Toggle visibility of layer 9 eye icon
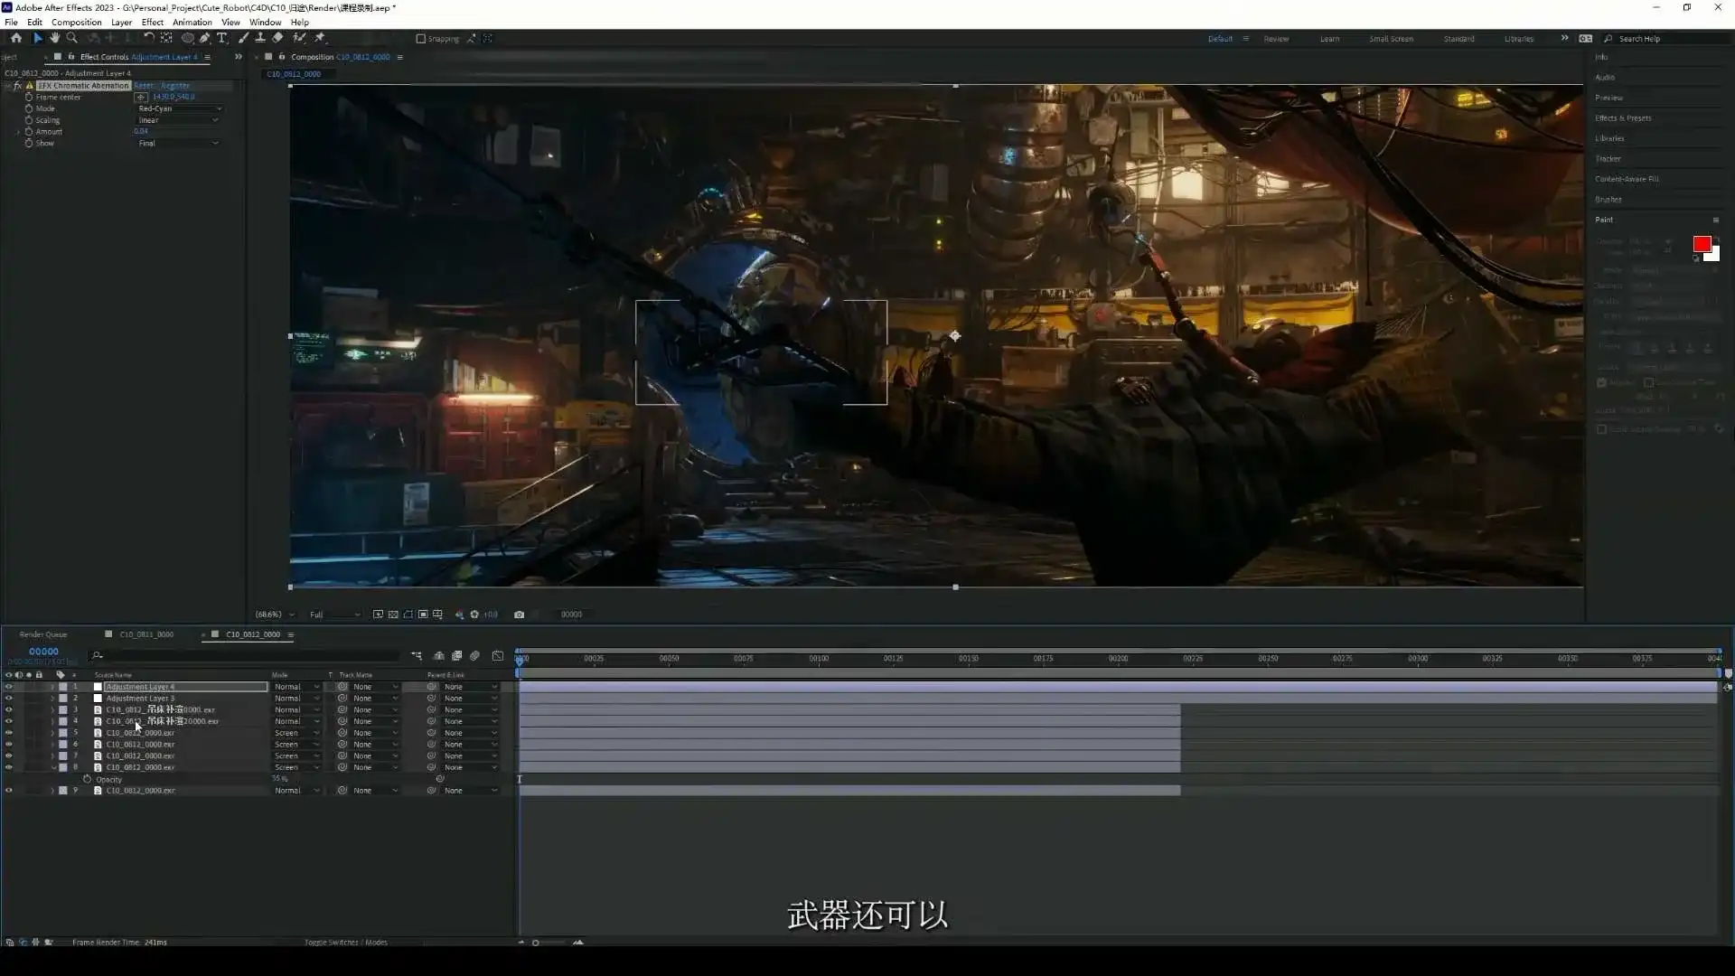This screenshot has width=1735, height=976. (9, 791)
